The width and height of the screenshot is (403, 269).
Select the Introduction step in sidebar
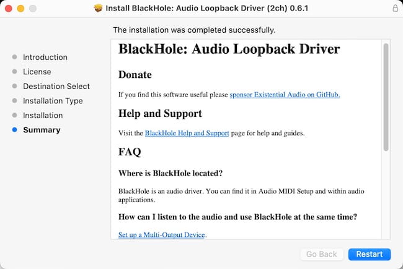click(45, 57)
